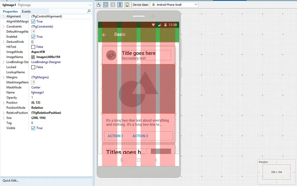Click the Quick Edit... link
Image resolution: width=297 pixels, height=186 pixels.
click(11, 180)
